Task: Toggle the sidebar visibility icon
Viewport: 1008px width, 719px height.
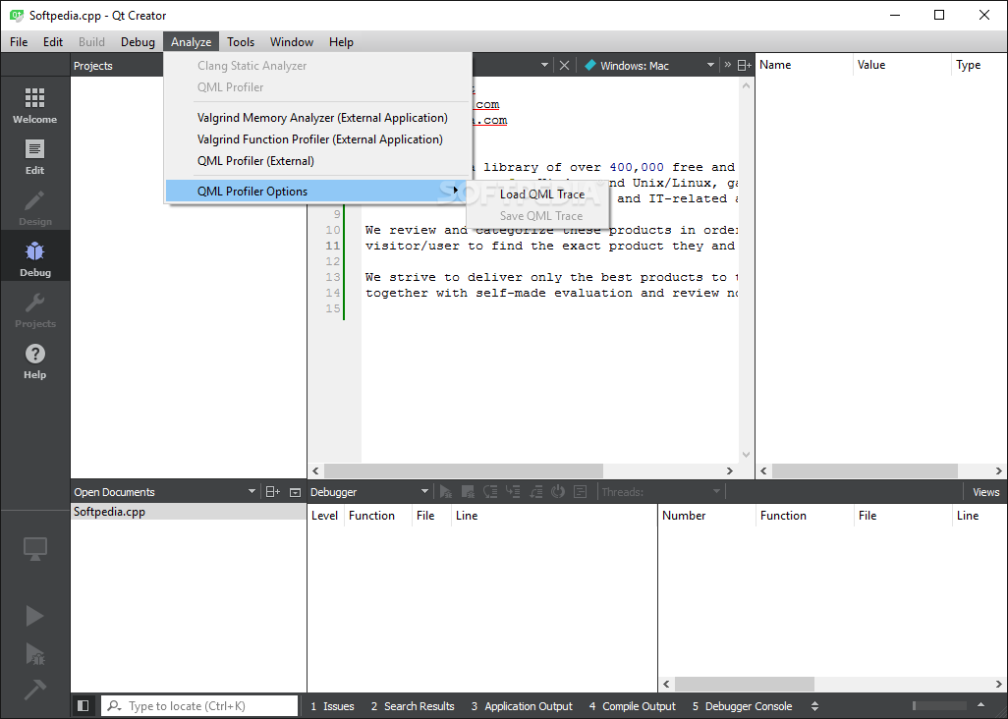Action: (83, 706)
